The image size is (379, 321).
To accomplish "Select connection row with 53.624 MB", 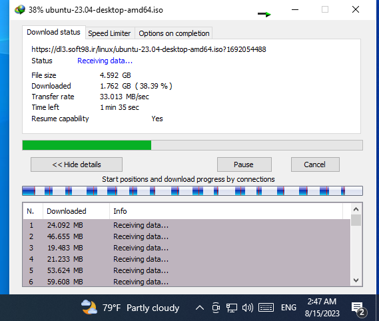I will [x=187, y=270].
